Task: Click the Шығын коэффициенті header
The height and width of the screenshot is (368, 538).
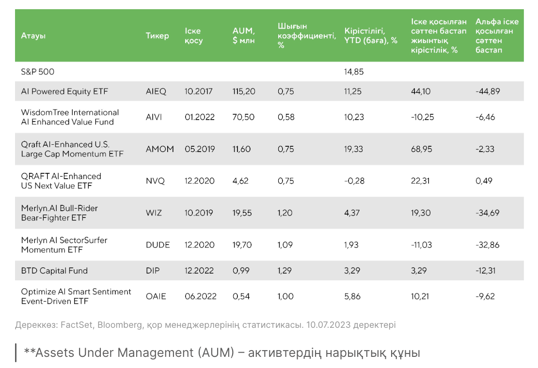Action: 307,36
